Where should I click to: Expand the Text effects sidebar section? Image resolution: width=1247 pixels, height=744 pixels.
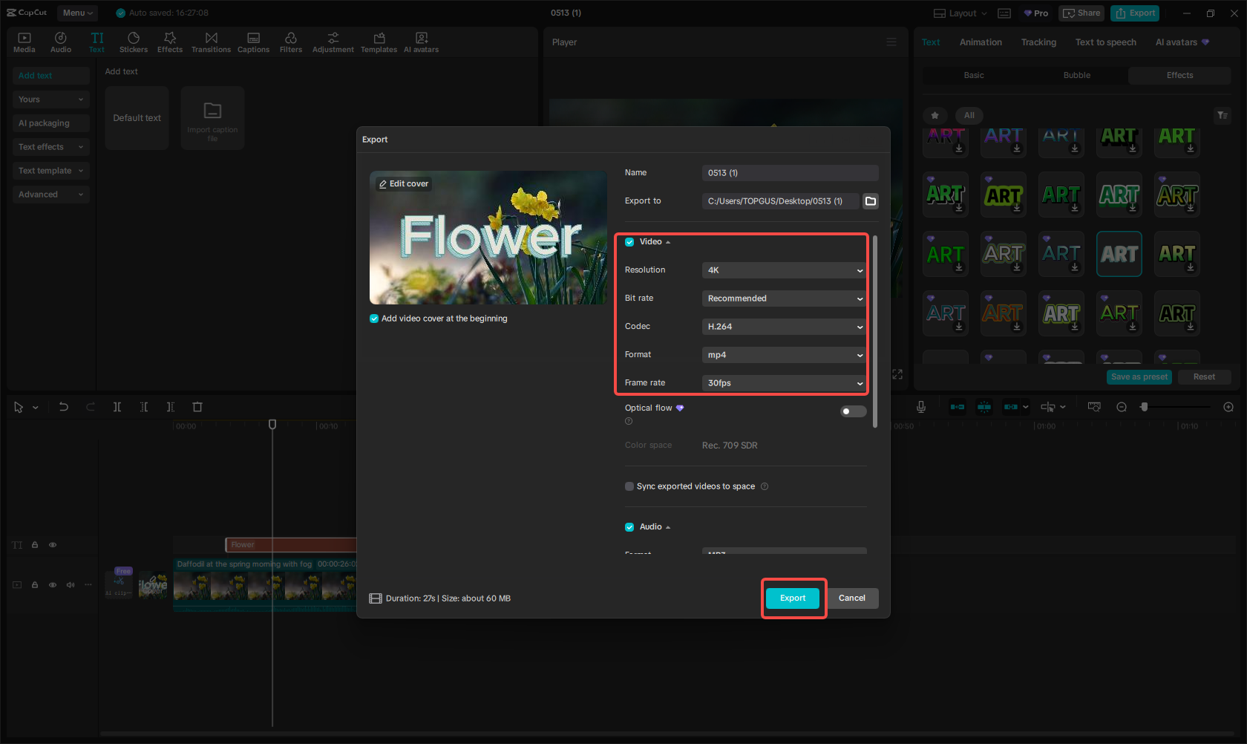click(50, 147)
